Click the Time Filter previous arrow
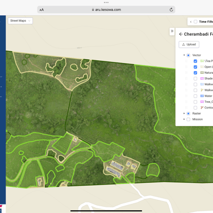Screen dimensions: 213x213 click(x=191, y=22)
